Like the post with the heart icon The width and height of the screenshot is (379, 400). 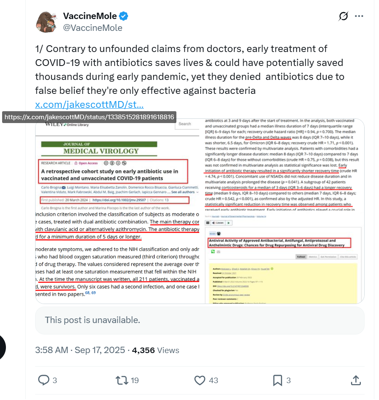[200, 380]
